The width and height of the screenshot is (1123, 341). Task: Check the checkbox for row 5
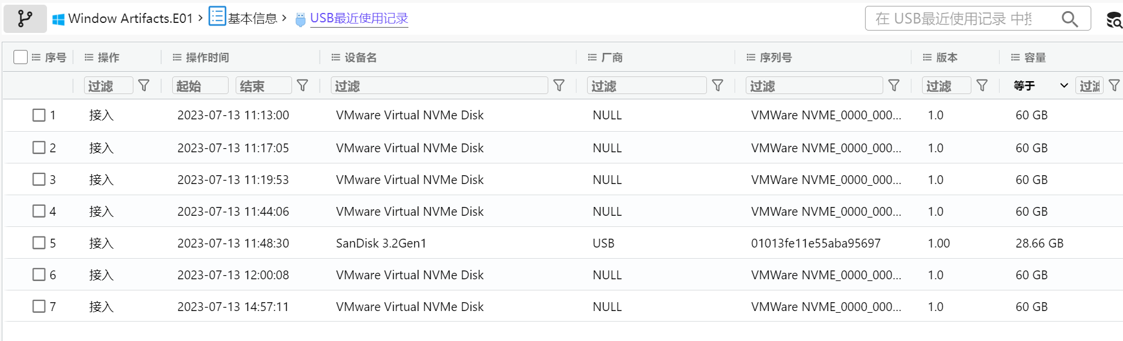point(39,243)
